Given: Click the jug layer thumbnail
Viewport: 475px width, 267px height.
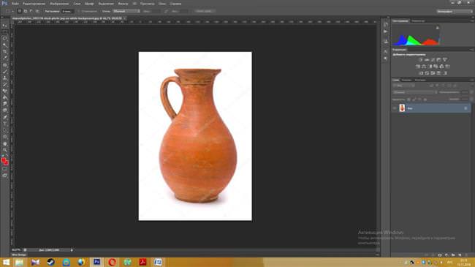Looking at the screenshot, I should pos(402,108).
